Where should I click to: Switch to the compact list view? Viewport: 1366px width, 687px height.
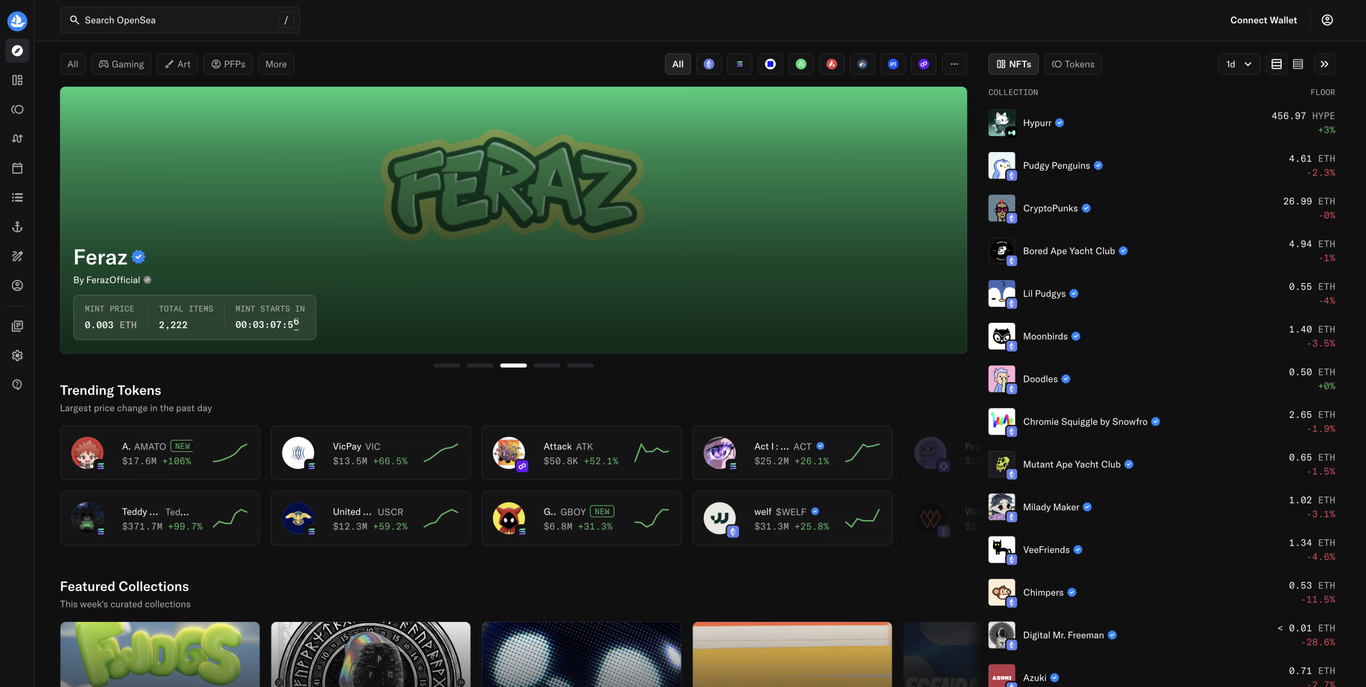click(x=1298, y=64)
